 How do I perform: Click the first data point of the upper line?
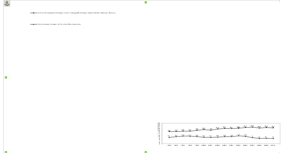tap(169, 131)
